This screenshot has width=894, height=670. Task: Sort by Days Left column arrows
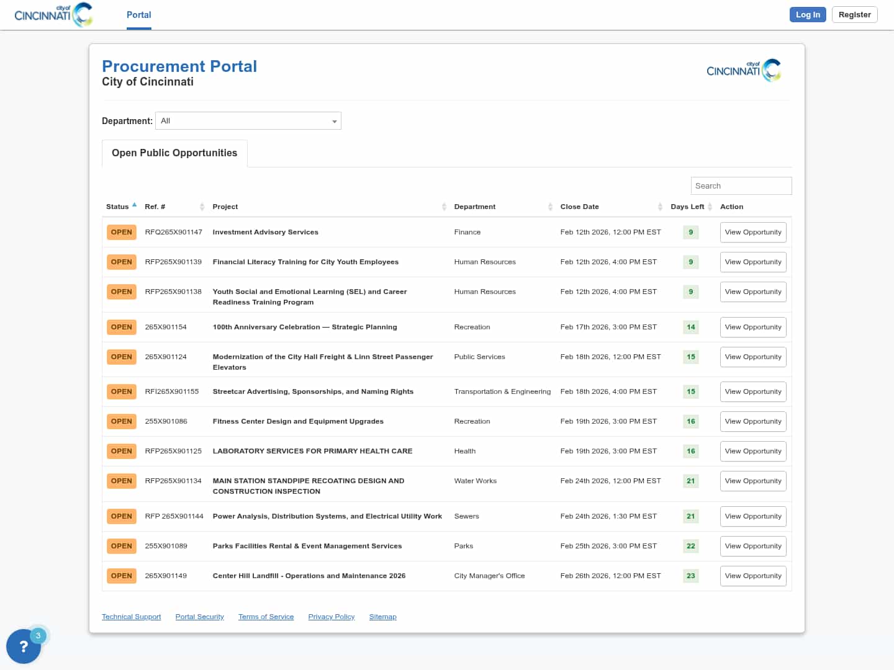[x=710, y=207]
